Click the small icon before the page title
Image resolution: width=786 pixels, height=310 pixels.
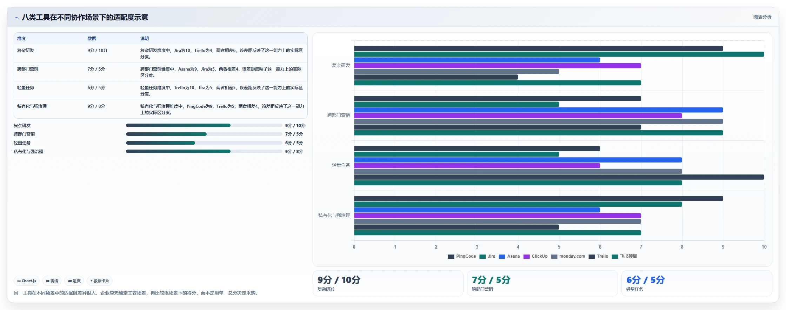16,18
